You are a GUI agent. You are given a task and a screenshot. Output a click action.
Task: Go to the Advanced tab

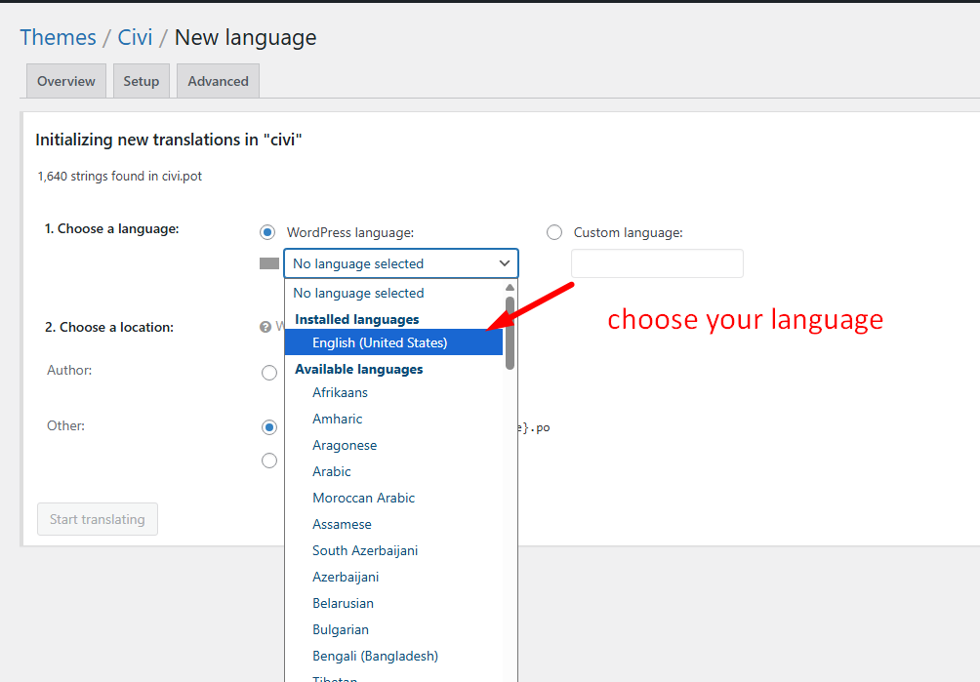click(218, 81)
